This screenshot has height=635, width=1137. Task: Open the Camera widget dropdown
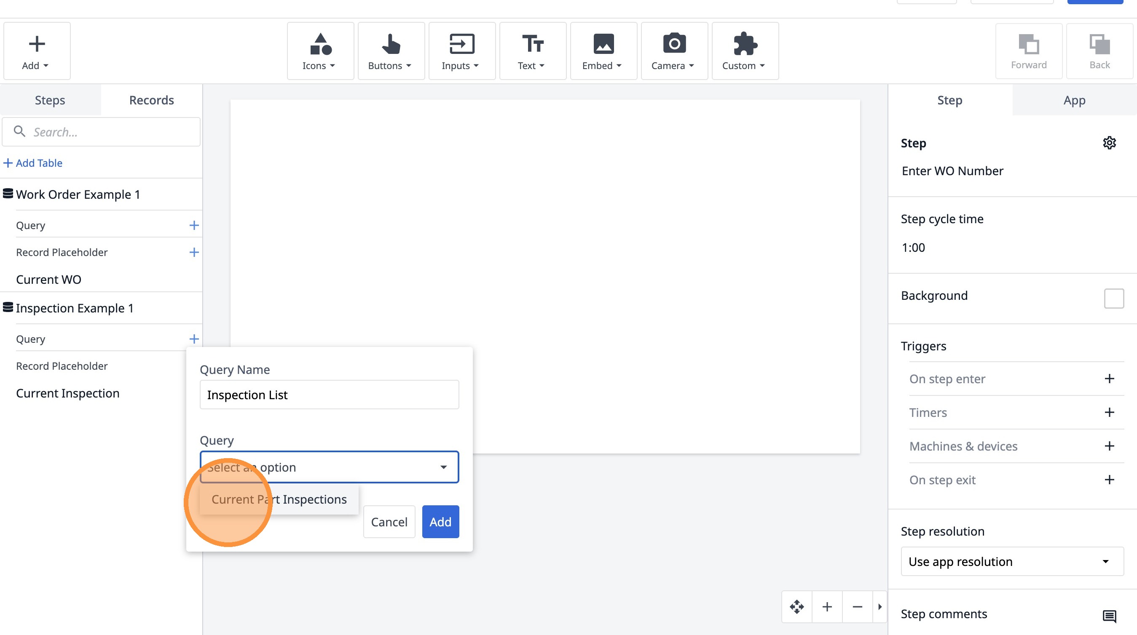[674, 51]
